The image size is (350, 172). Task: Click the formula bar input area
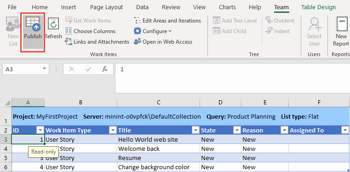click(232, 78)
